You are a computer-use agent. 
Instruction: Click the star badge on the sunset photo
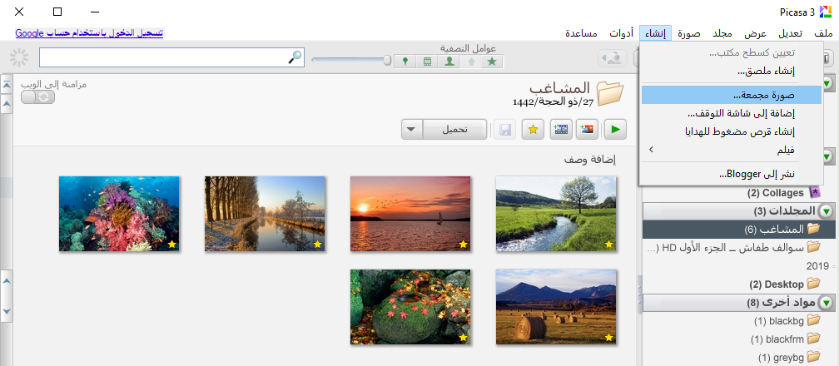[x=463, y=244]
